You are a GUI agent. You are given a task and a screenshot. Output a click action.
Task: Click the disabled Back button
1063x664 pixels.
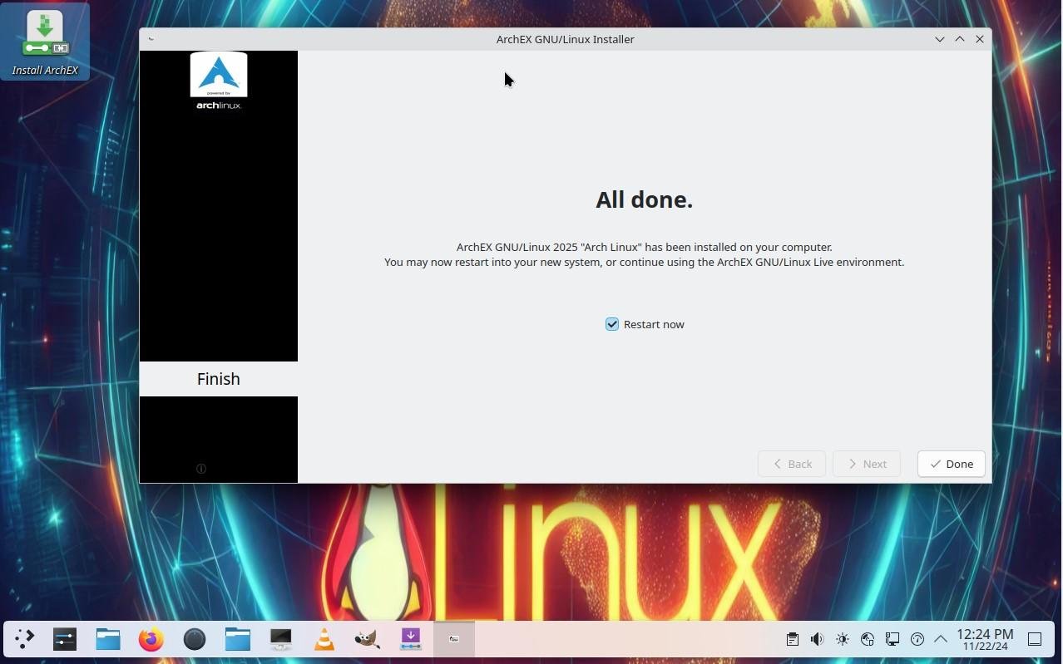point(791,464)
